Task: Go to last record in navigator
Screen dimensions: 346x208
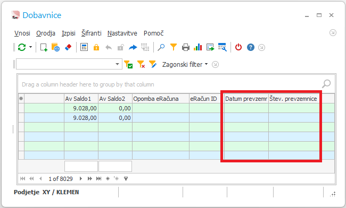Action: (98, 178)
